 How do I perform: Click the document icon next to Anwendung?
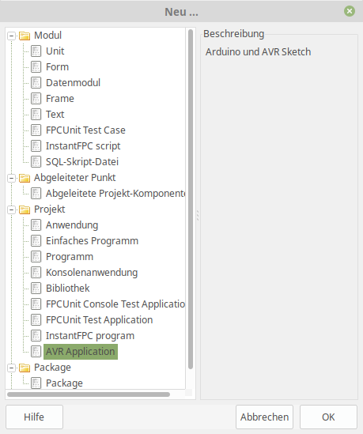click(x=36, y=225)
